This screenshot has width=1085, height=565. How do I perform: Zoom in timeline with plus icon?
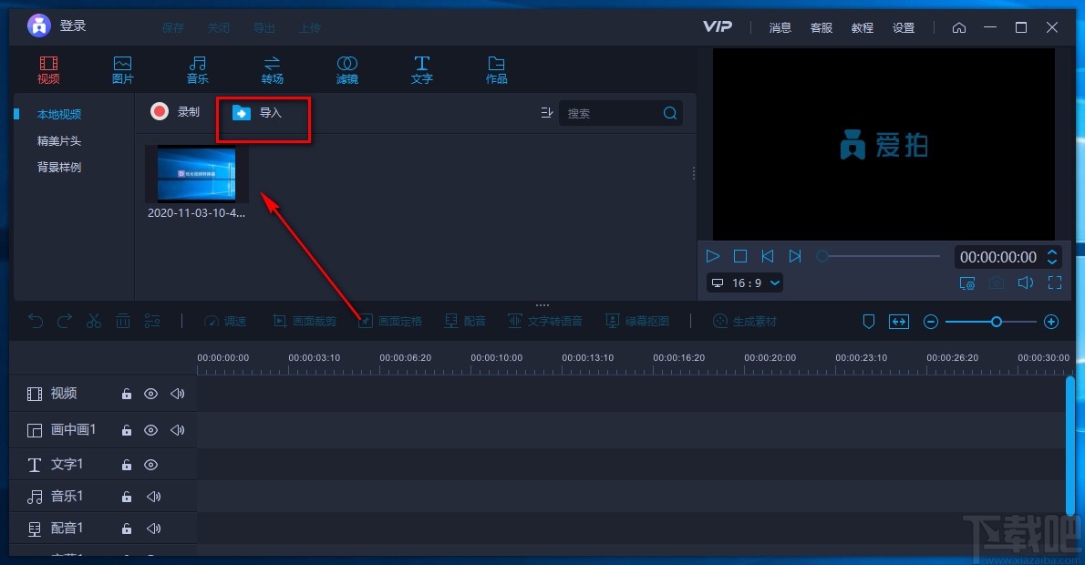1051,322
